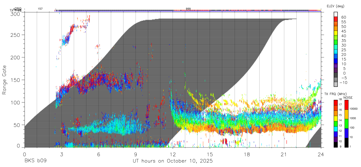Image resolution: width=361 pixels, height=167 pixels.
Task: Click the '999' CPID value above the plot
Action: (x=188, y=9)
